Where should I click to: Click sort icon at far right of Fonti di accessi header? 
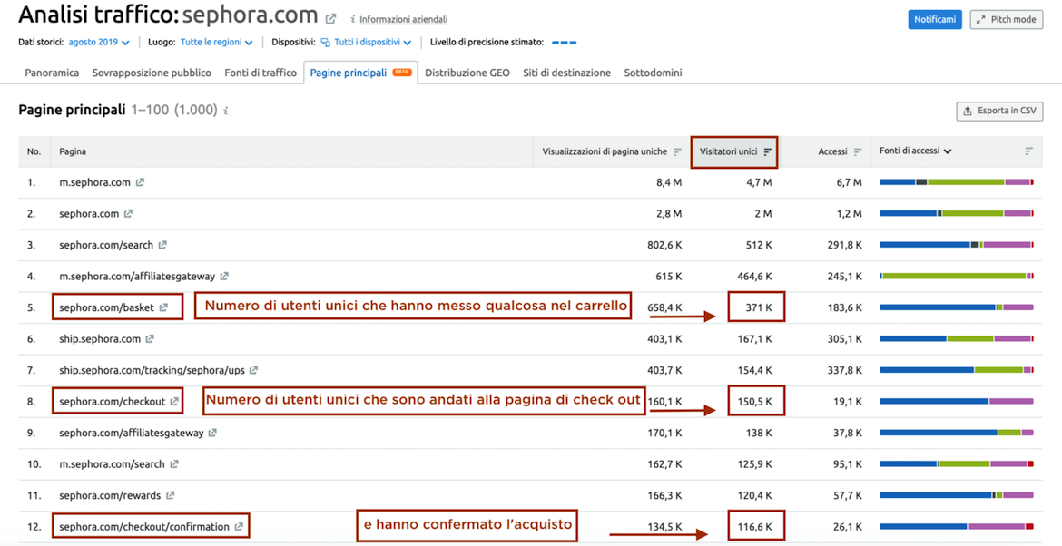coord(1028,151)
